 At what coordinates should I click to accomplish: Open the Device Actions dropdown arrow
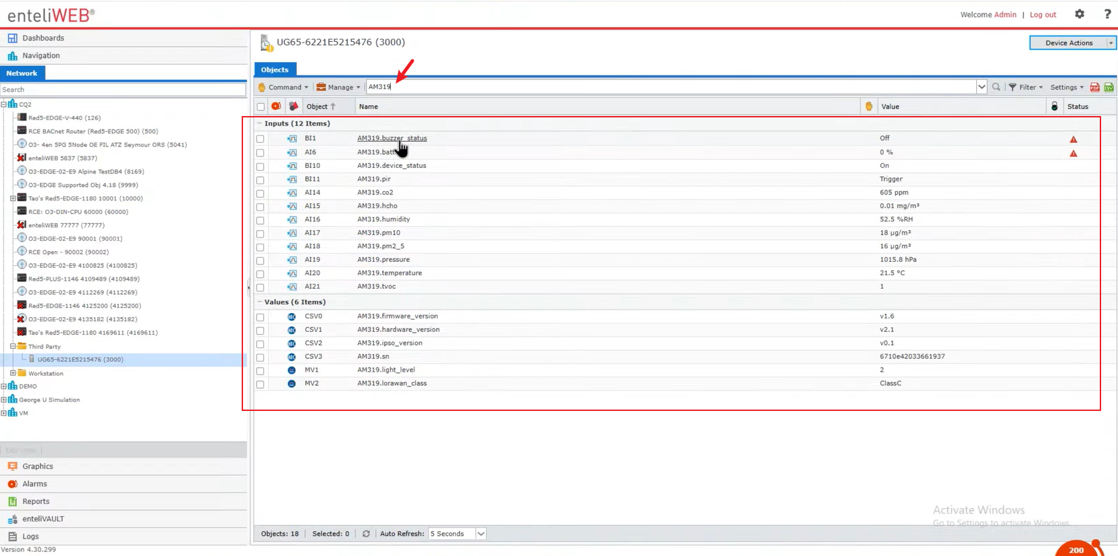[1111, 43]
